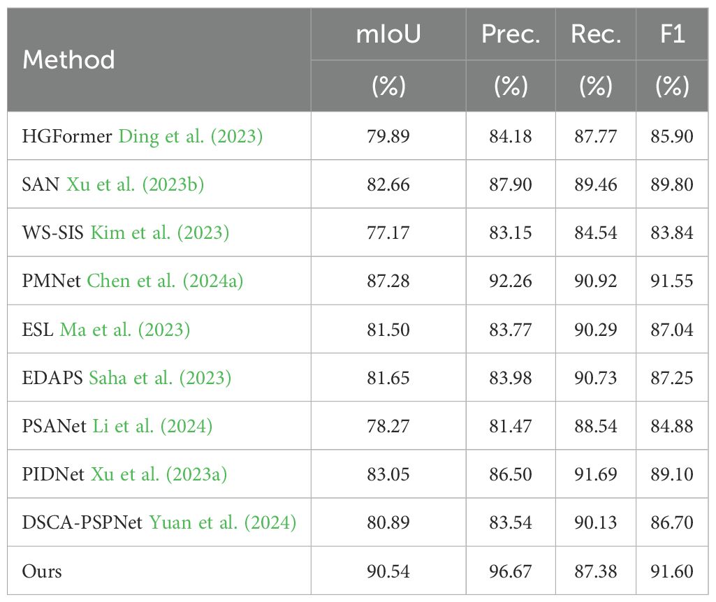This screenshot has height=602, width=716.
Task: Click the 91.69 recall value for PIDNet
Action: (x=595, y=473)
